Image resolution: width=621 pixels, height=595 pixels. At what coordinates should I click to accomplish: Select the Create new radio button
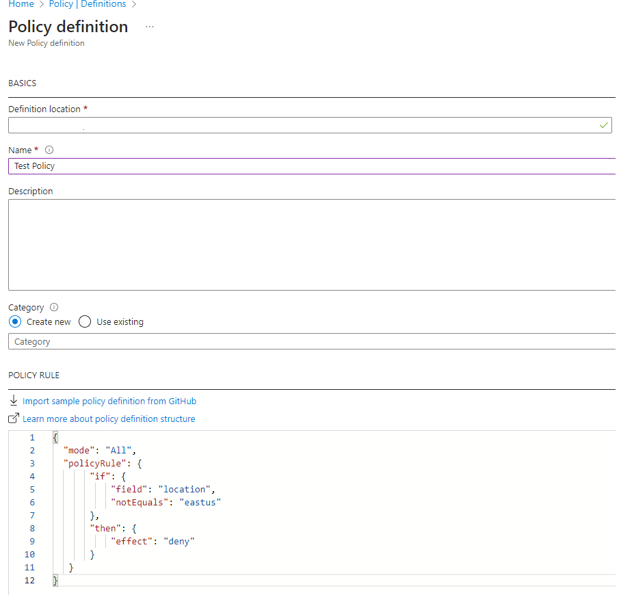(15, 321)
